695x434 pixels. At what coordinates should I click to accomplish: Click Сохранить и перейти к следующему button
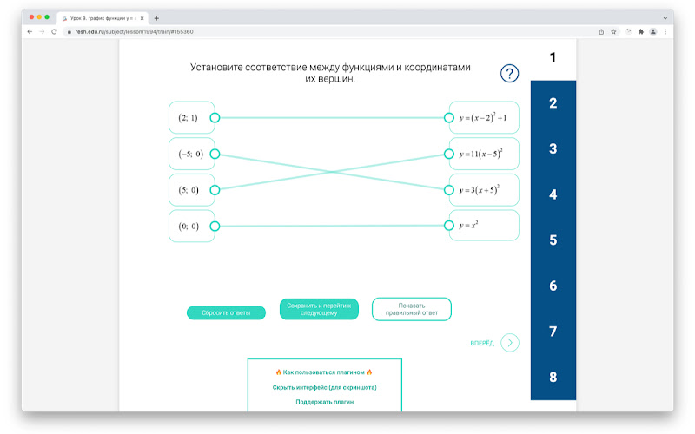pyautogui.click(x=319, y=309)
